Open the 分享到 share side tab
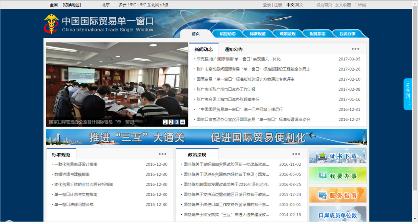Image resolution: width=418 pixels, height=222 pixels. [408, 94]
